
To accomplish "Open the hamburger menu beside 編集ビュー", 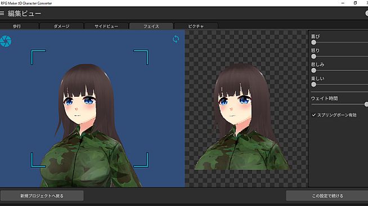I will (2, 14).
